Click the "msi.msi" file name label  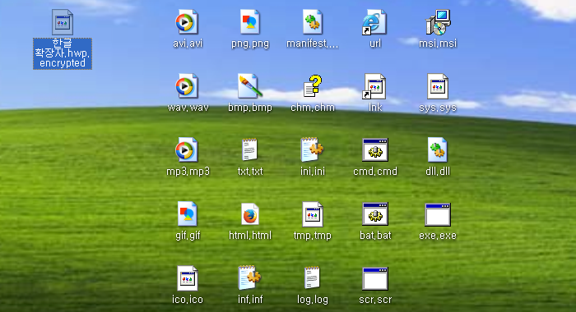438,44
